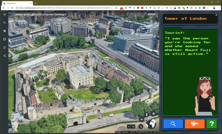Click the orange airplane travel button
222x134 pixels.
[195, 124]
